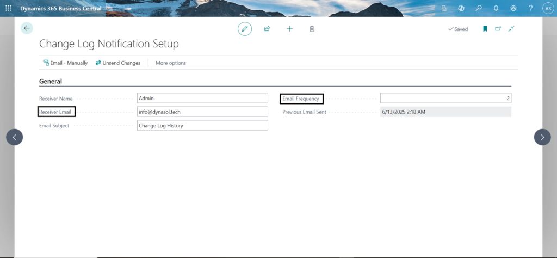Open page in a new window
The height and width of the screenshot is (258, 557).
(498, 29)
